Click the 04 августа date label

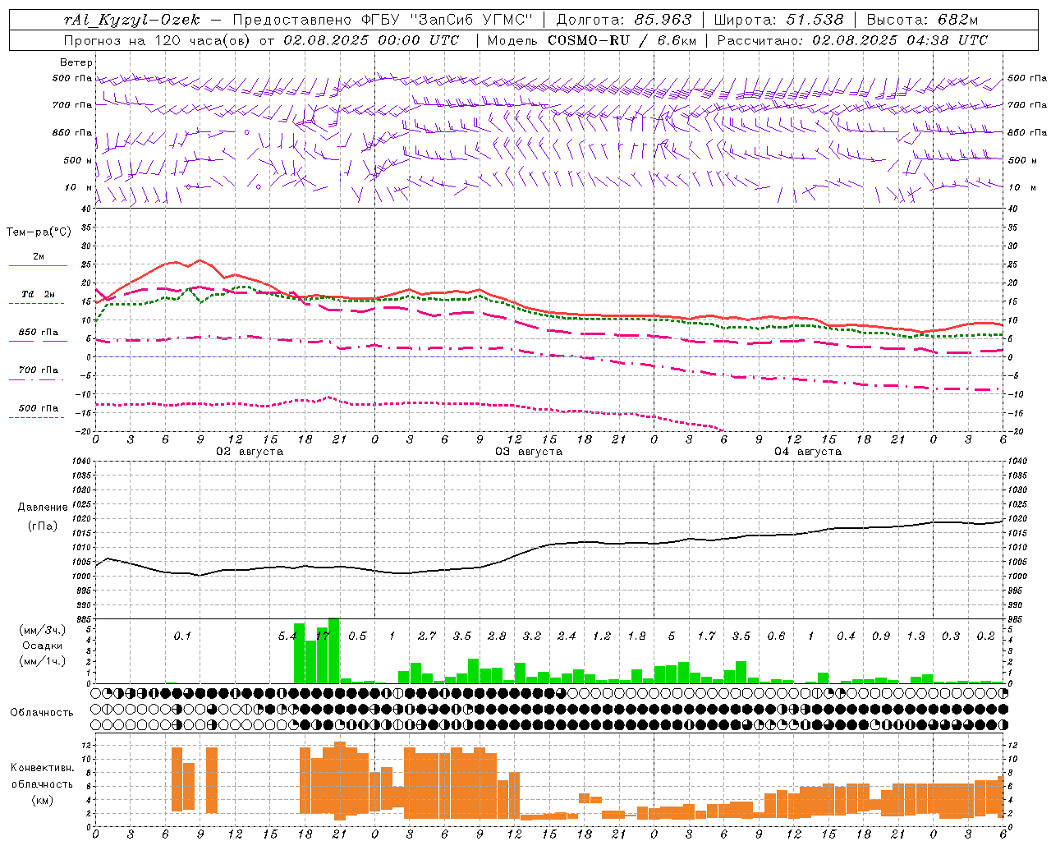[x=808, y=452]
